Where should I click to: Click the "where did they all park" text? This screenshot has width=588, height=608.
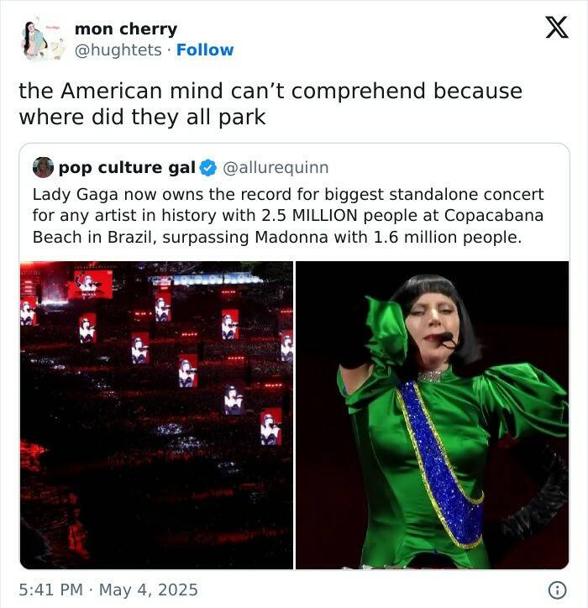[x=142, y=118]
